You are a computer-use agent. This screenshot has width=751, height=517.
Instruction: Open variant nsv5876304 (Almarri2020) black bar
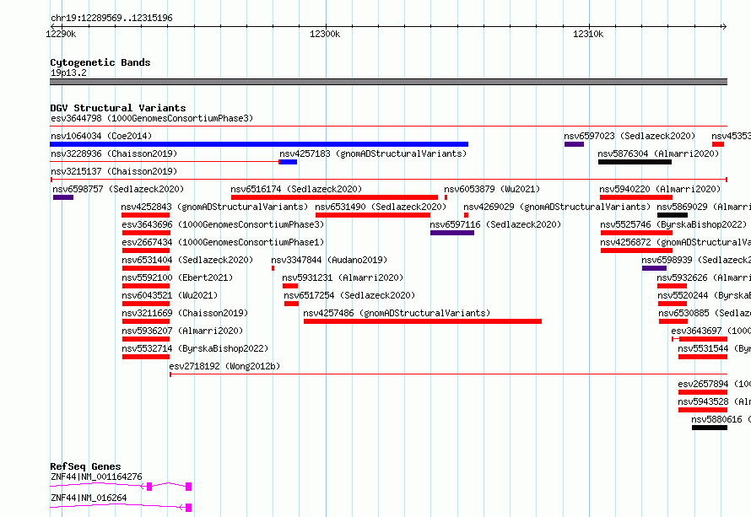[635, 162]
